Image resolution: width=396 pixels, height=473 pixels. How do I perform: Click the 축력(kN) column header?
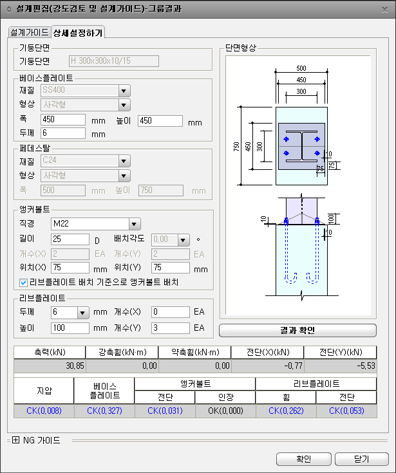[50, 352]
